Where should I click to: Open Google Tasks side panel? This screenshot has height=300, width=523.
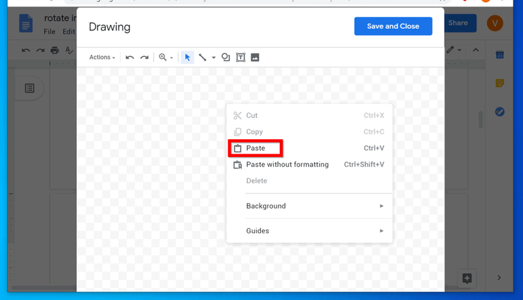point(499,112)
